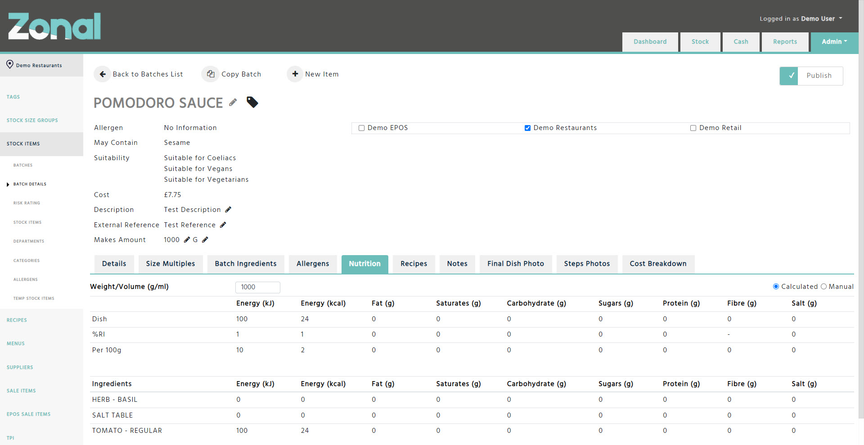Switch to the Details tab
Viewport: 864px width, 445px height.
pyautogui.click(x=114, y=264)
